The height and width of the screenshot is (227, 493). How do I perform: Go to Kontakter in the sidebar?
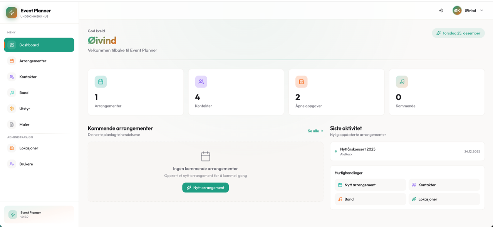pyautogui.click(x=28, y=77)
